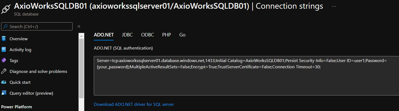Switch to the ODBC tab
Screen dimensions: 399x111
point(148,35)
